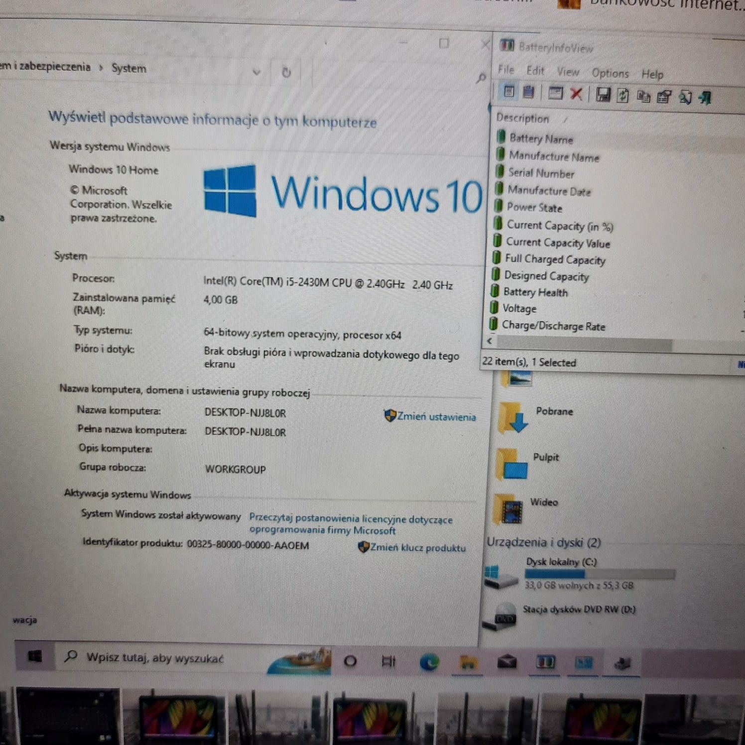
Task: Click the green Exit door toolbar icon
Action: pos(705,98)
